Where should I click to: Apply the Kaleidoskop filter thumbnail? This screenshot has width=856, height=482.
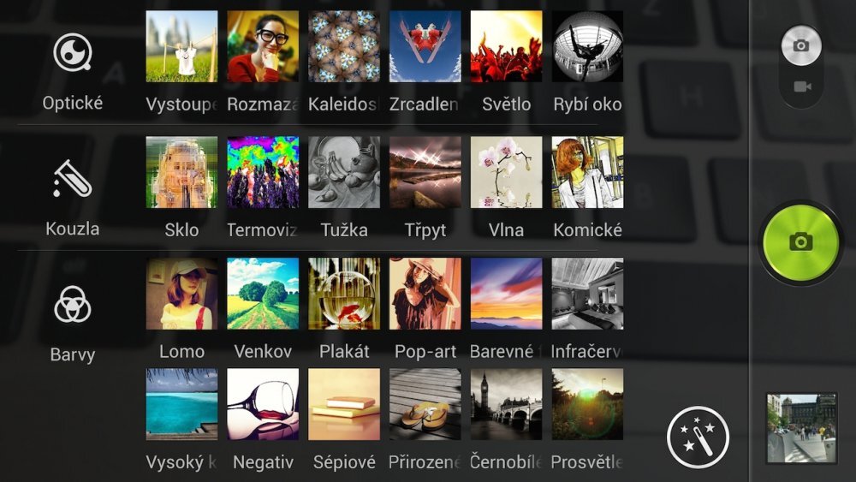point(344,46)
